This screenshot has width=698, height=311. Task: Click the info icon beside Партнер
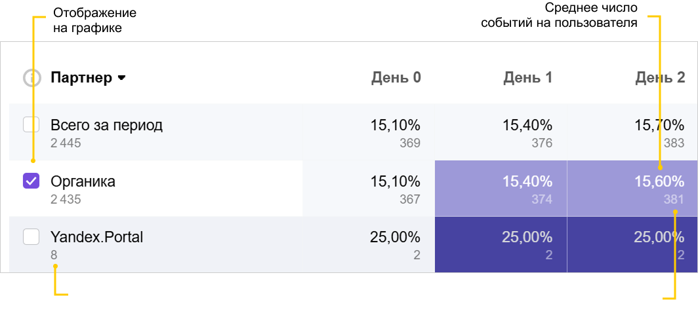coord(31,78)
